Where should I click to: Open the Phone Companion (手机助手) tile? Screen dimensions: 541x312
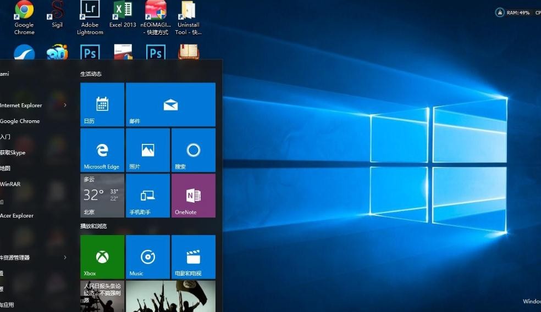click(x=148, y=196)
